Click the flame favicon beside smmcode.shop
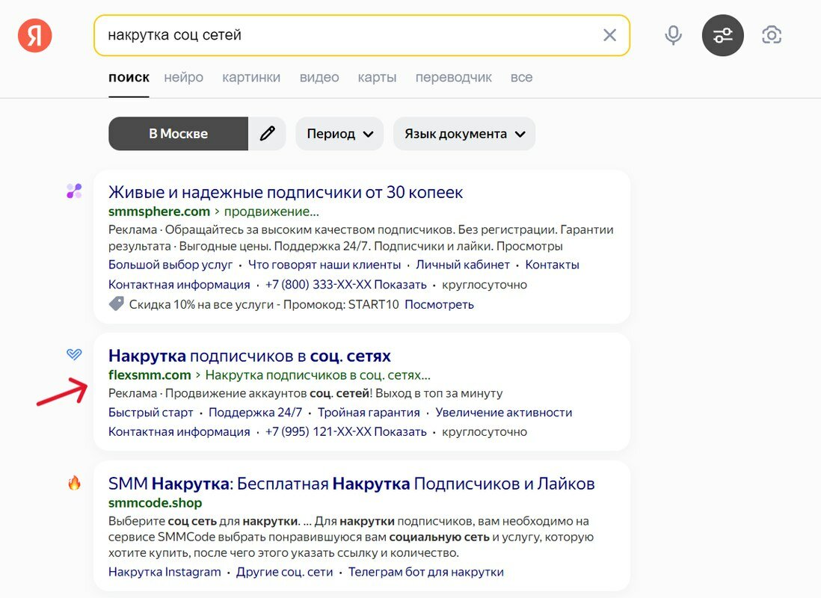The image size is (821, 598). 74,482
